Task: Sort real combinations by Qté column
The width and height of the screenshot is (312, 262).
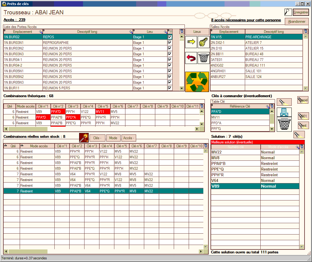Action: point(12,146)
